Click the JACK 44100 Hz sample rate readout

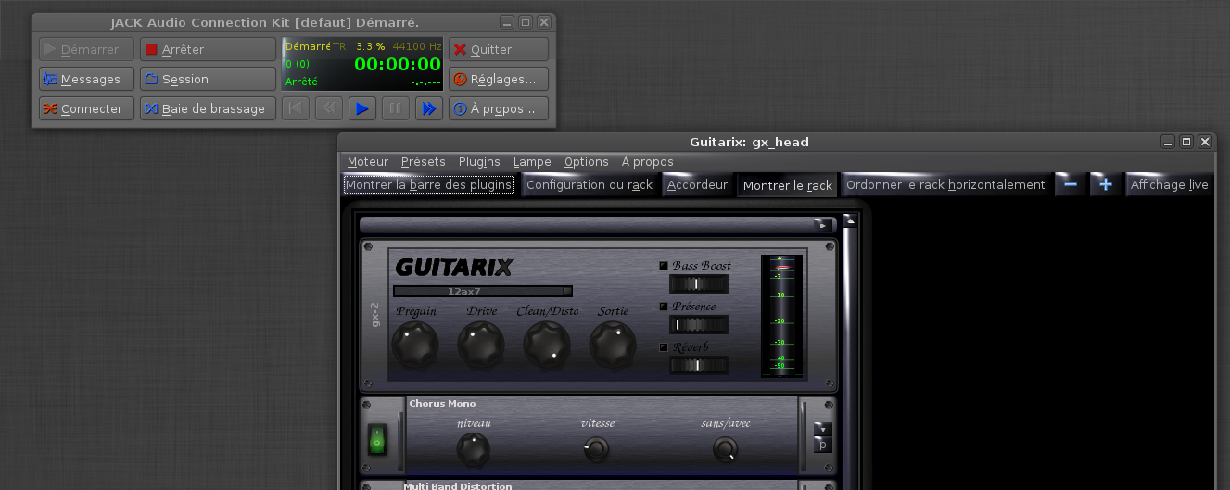pyautogui.click(x=417, y=46)
